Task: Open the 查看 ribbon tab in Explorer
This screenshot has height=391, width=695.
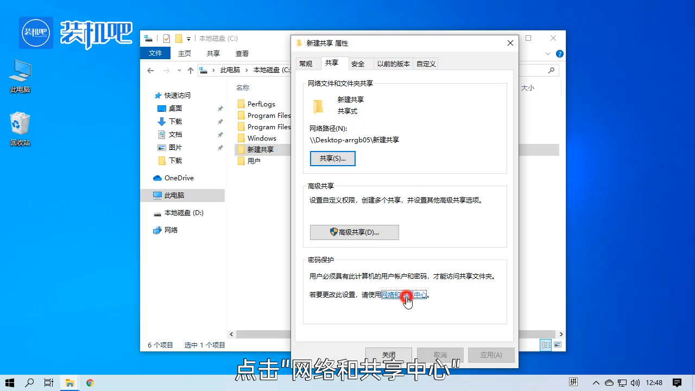Action: tap(242, 53)
